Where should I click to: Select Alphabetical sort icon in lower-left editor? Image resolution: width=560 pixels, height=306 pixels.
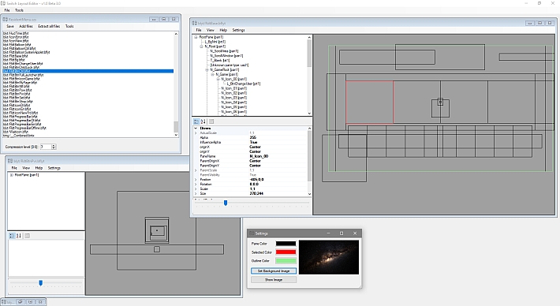(19, 236)
